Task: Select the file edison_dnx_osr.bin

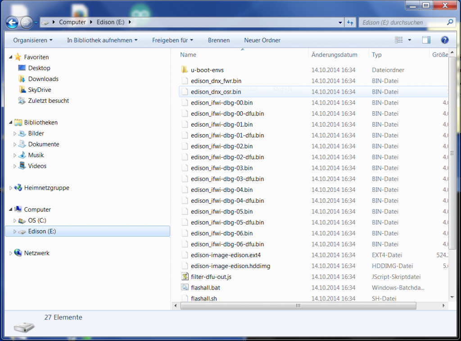Action: coord(216,92)
